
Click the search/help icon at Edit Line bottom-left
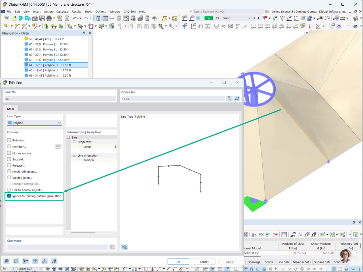tap(7, 261)
